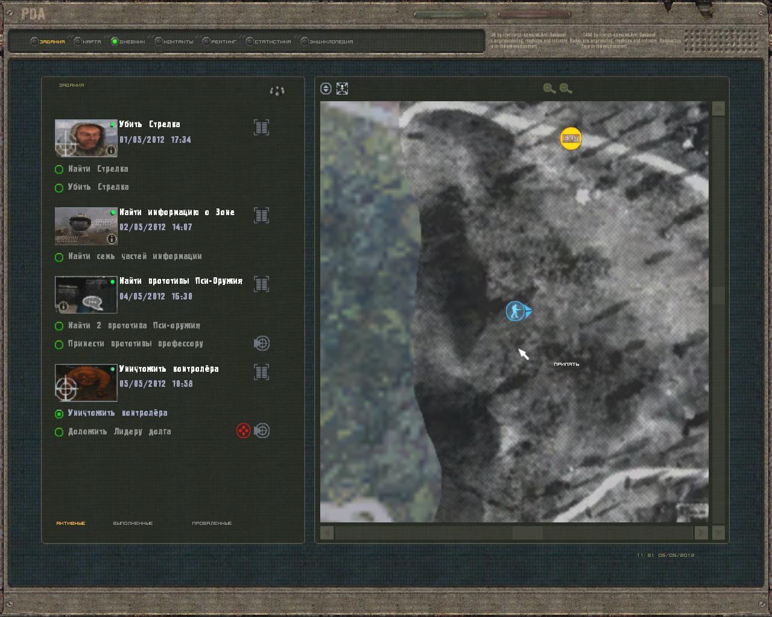Click the Доложить Лидеру долга text
The image size is (772, 617).
click(119, 431)
